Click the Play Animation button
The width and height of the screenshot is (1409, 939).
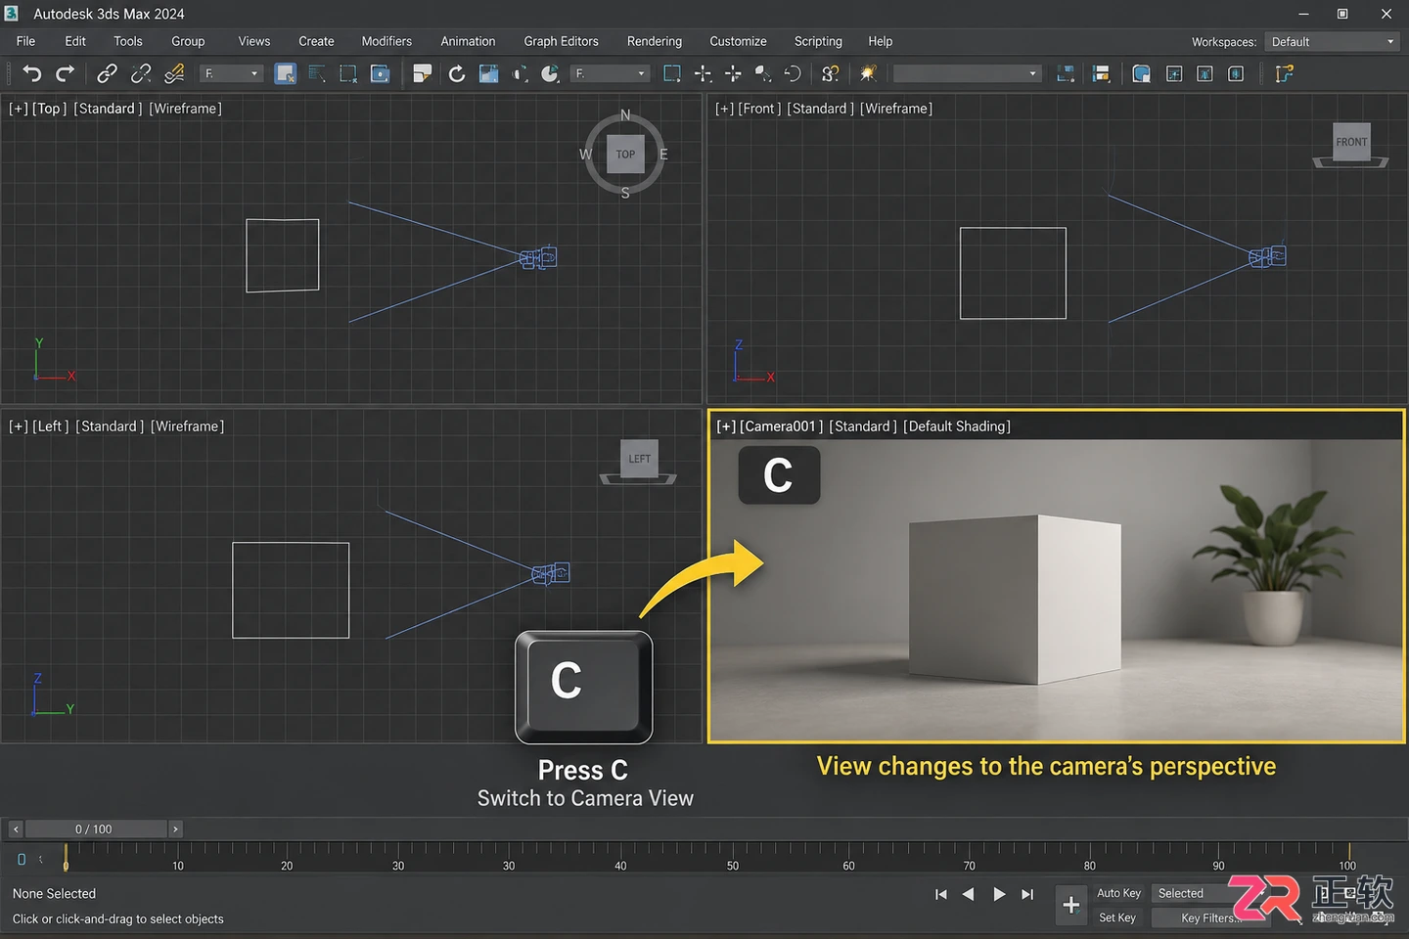999,894
